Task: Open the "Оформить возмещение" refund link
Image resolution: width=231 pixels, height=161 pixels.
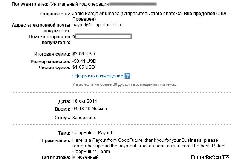Action: tap(98, 76)
